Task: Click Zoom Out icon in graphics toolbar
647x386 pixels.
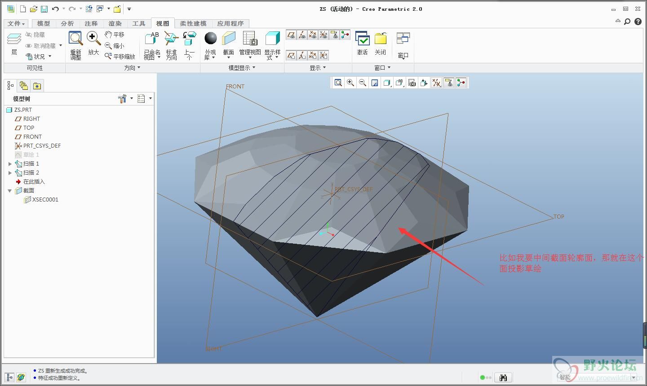Action: click(363, 83)
